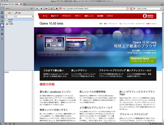This screenshot has height=125, width=164.
Task: Open the address bar history dropdown
Action: pyautogui.click(x=129, y=9)
